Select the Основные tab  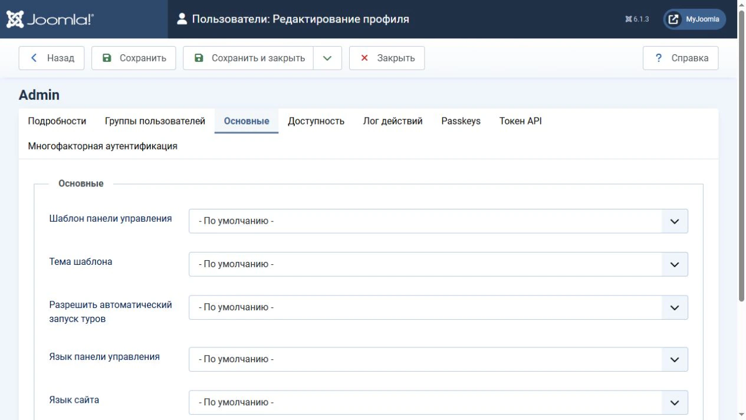247,121
